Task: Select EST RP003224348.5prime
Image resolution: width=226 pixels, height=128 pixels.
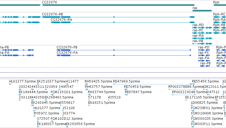Action: click(x=190, y=92)
